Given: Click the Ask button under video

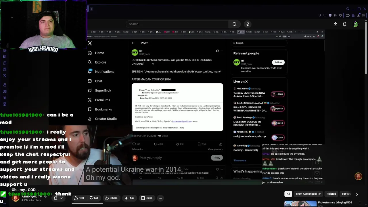Looking at the screenshot, I should click(129, 198).
